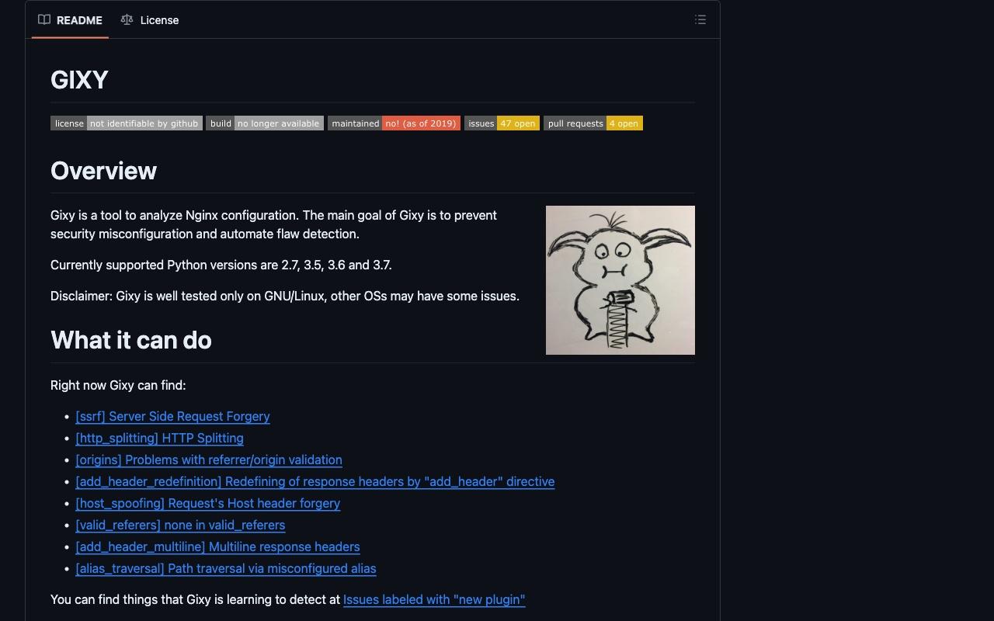This screenshot has width=994, height=621.
Task: Open the [valid_referers] none in valid_referers link
Action: click(x=180, y=525)
